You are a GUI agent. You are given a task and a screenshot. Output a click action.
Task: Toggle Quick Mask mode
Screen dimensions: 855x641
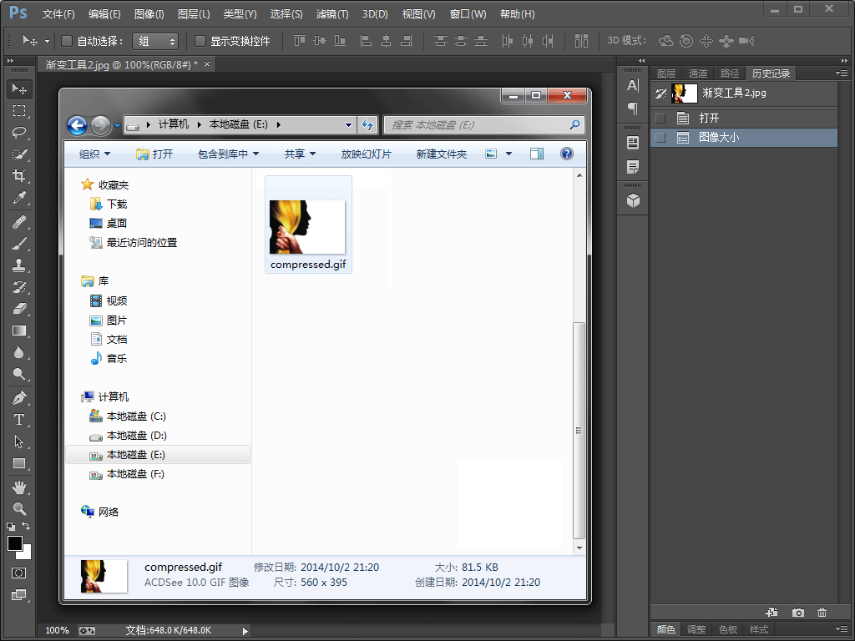[x=18, y=573]
